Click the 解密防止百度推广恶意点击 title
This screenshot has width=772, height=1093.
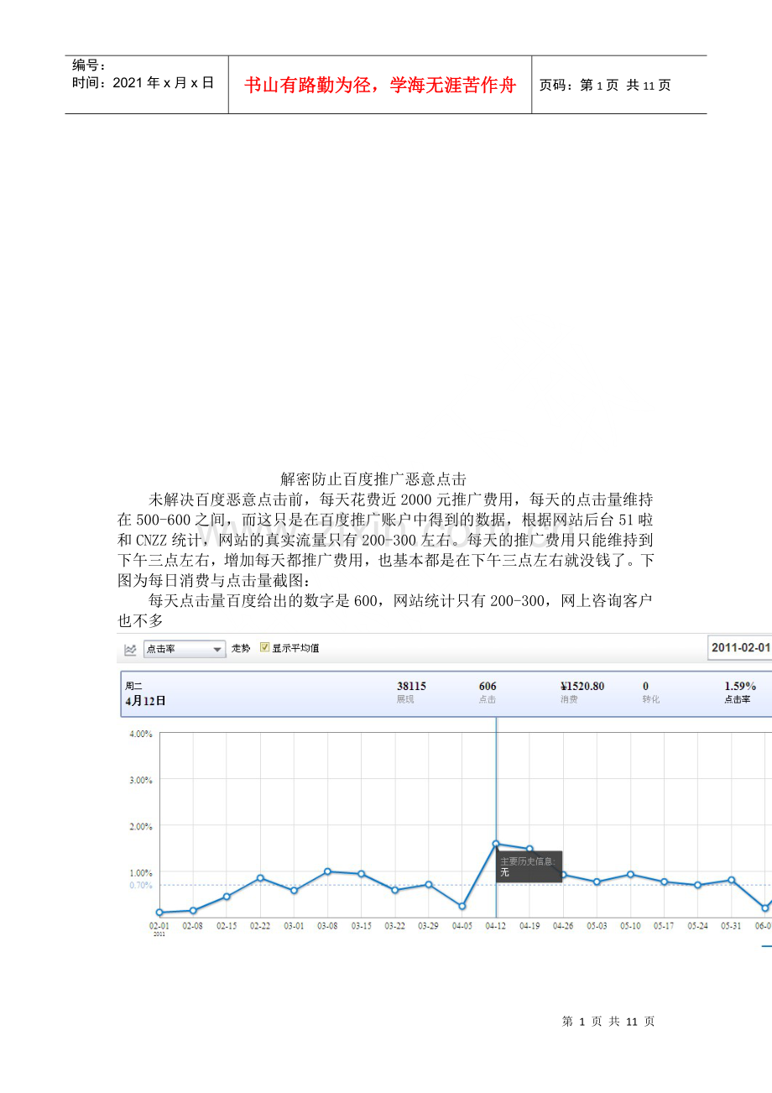tap(373, 479)
